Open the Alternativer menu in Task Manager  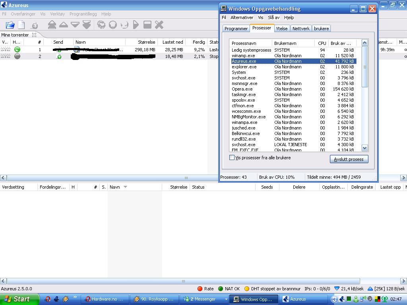242,17
